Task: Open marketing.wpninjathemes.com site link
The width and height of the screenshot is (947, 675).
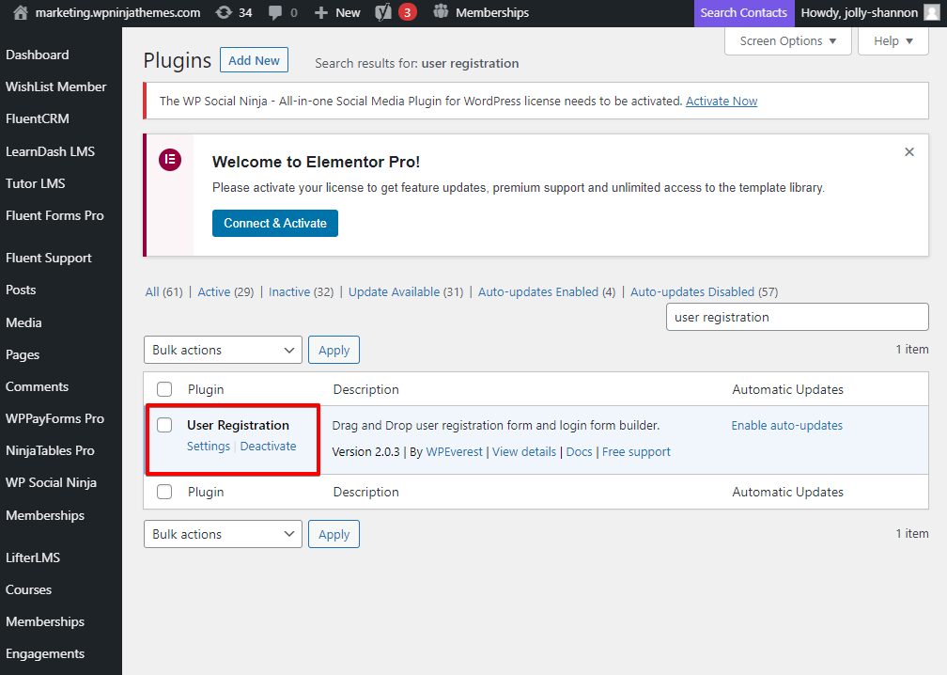Action: click(x=117, y=12)
